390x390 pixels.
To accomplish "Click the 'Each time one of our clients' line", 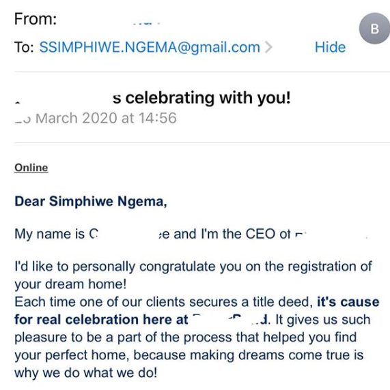I will tap(197, 302).
